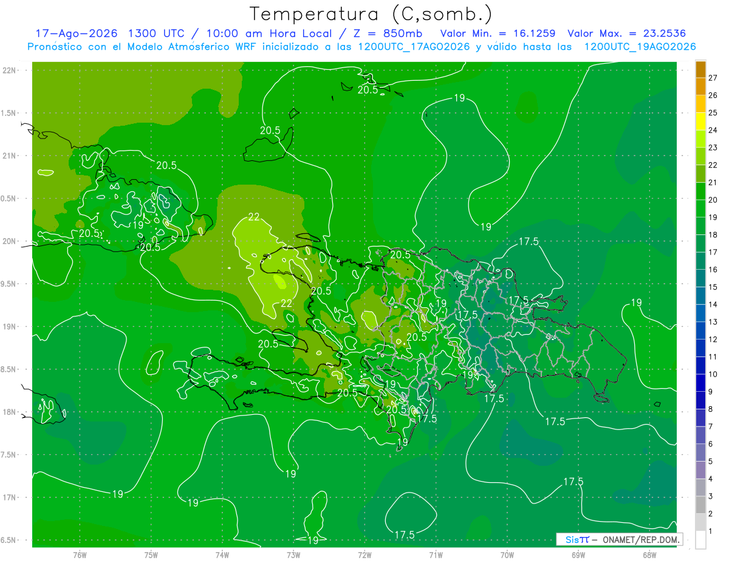The image size is (729, 563).
Task: Click the "Valor Max. = 23.2536" readout
Action: (x=627, y=33)
